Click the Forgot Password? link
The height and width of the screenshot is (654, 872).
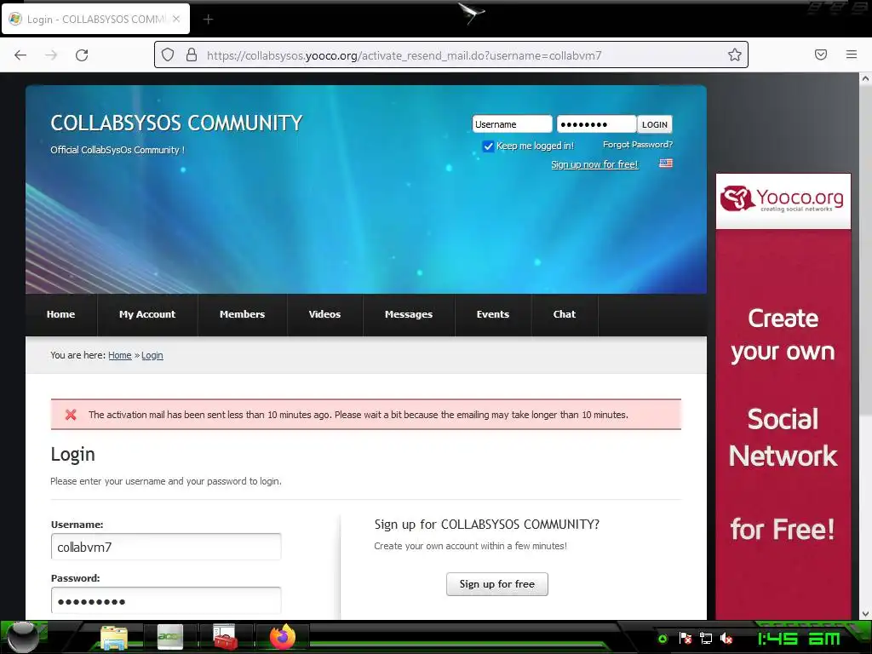(638, 145)
